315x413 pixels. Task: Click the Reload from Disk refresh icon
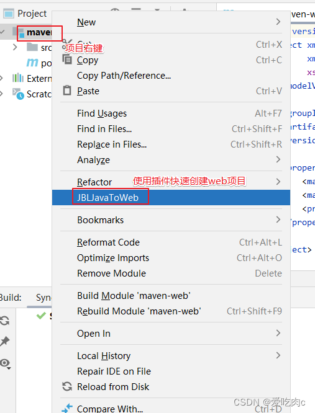[x=67, y=386]
